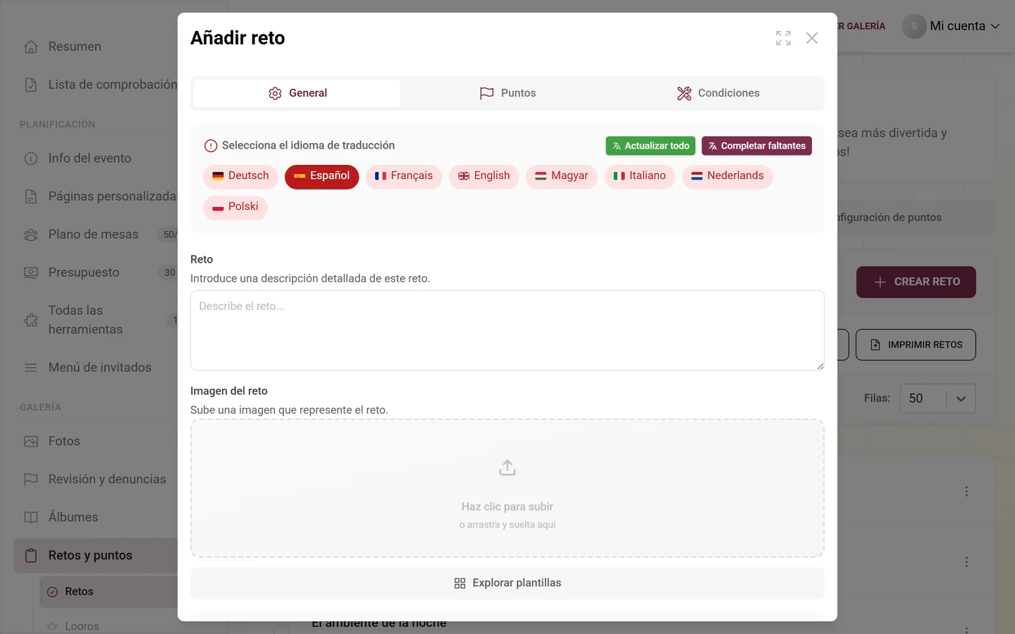Screen dimensions: 1015x634
Task: Click the Retos y puntos clipboard icon
Action: click(x=31, y=555)
